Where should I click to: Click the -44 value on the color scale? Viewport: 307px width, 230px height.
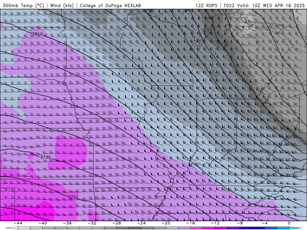pos(18,223)
